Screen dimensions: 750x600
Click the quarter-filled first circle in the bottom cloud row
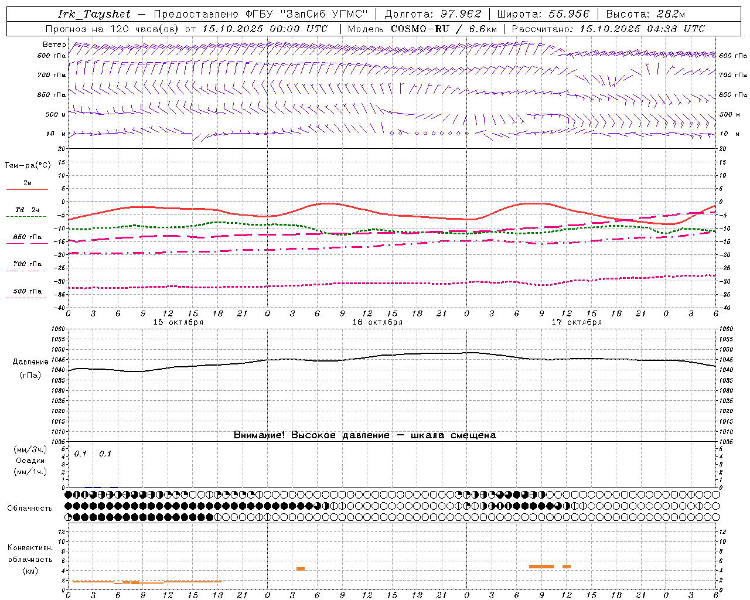(x=69, y=517)
